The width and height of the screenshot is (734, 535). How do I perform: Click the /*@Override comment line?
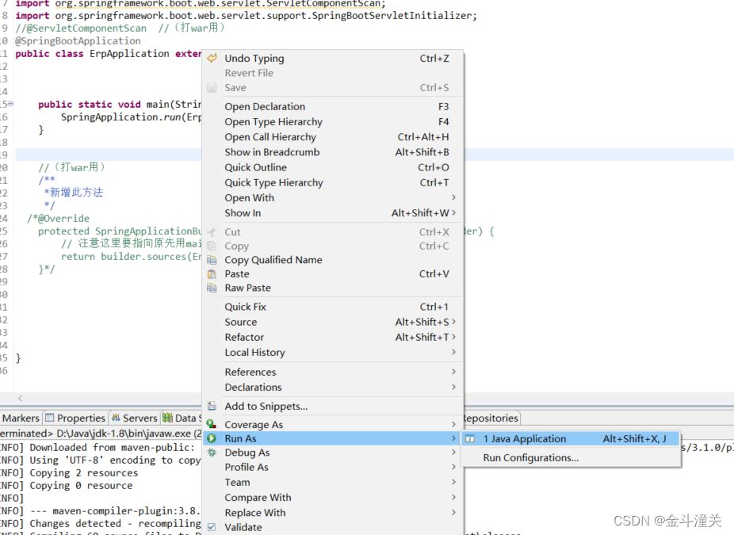58,218
